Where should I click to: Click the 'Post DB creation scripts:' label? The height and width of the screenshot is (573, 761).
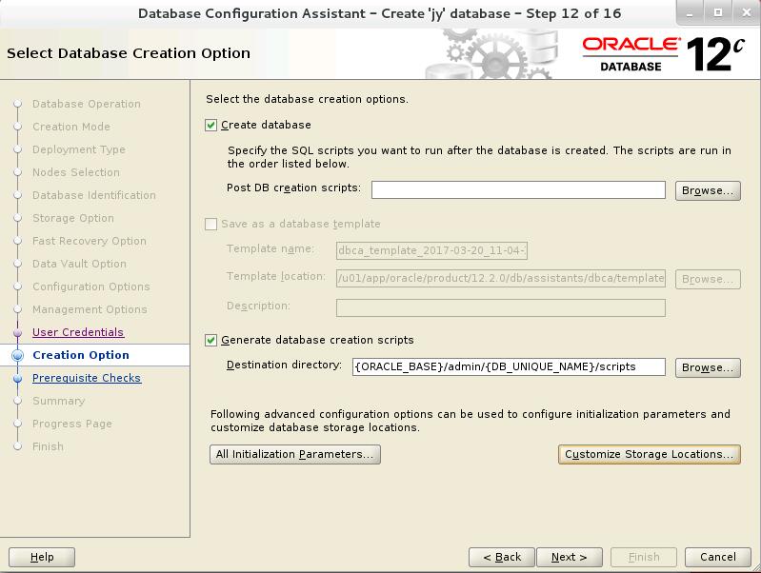pos(293,188)
